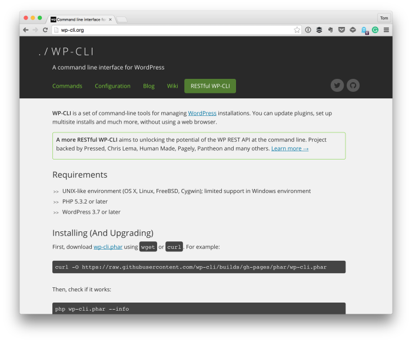The height and width of the screenshot is (342, 412).
Task: Open the Buffer stacked-layers extension icon
Action: [x=319, y=30]
